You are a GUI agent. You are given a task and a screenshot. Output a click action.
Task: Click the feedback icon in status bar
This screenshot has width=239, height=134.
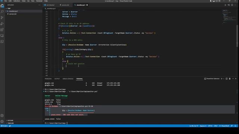pos(232,126)
